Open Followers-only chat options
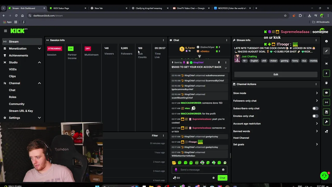 pyautogui.click(x=317, y=101)
